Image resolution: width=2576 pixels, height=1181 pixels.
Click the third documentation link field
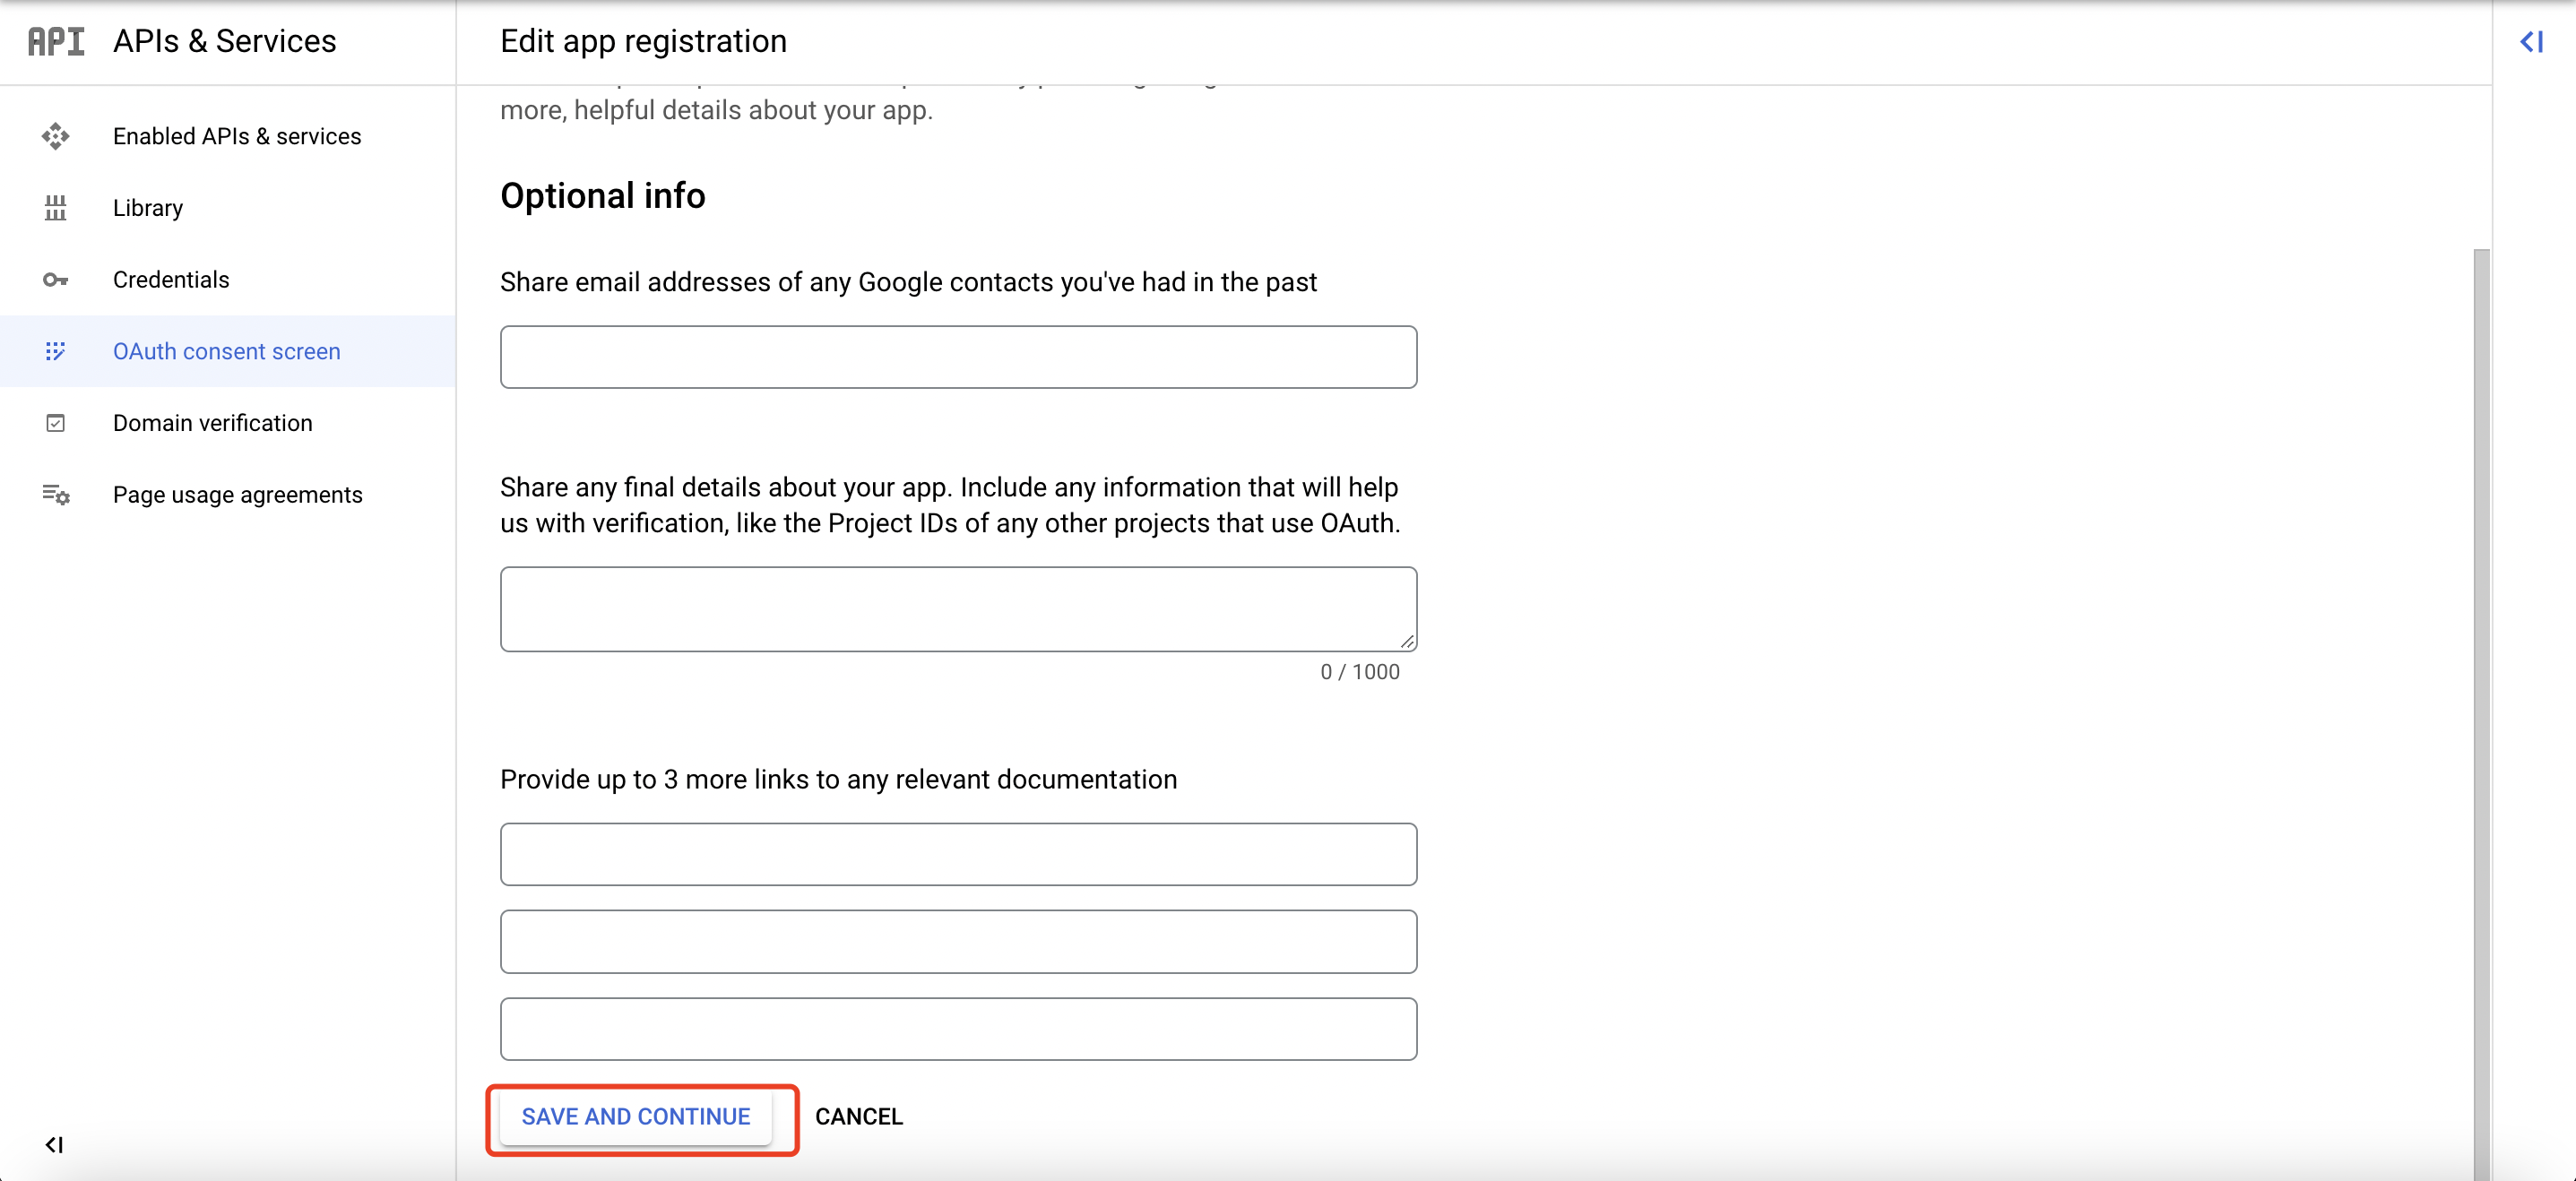(958, 1028)
